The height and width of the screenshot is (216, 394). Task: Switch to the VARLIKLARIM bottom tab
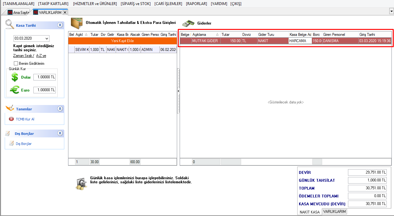click(x=334, y=212)
